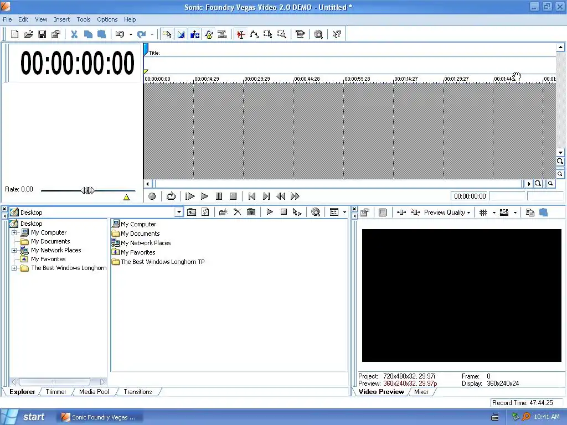Refresh the Explorer file list
Screen dimensions: 567x425
pos(205,212)
